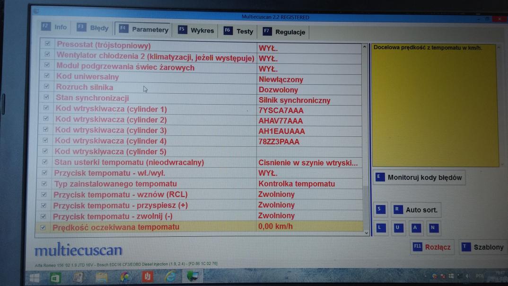Click the A key icon button
This screenshot has height=286, width=508.
(416, 228)
